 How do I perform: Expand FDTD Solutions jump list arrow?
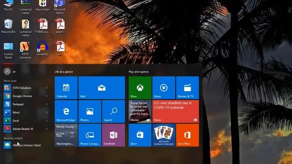(47, 88)
